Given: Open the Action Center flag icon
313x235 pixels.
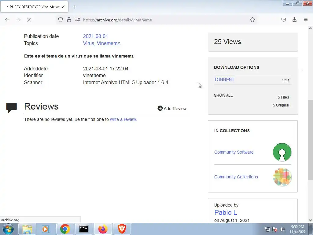Looking at the screenshot, I should click(275, 229).
